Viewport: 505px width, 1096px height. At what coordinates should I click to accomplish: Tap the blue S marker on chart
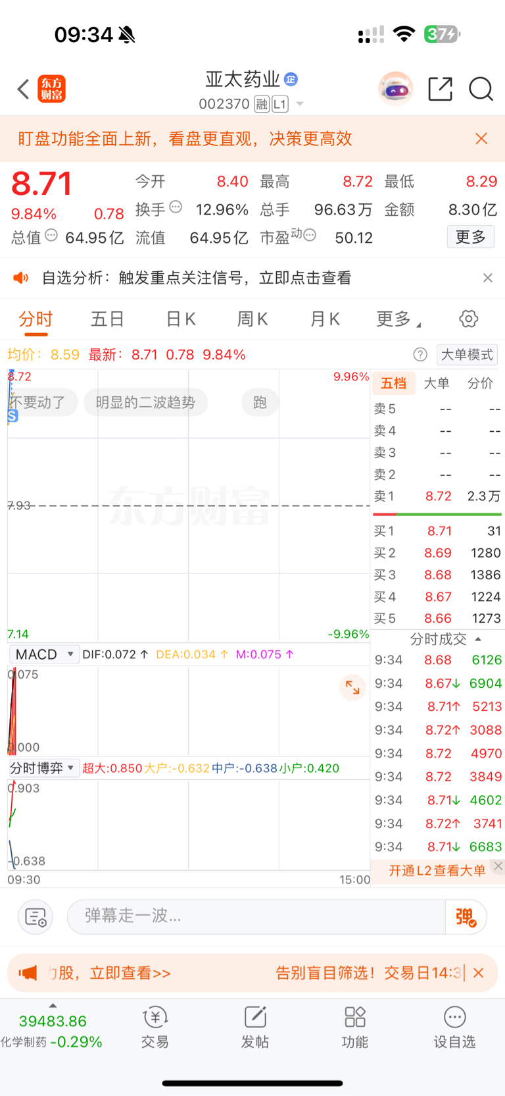(12, 416)
